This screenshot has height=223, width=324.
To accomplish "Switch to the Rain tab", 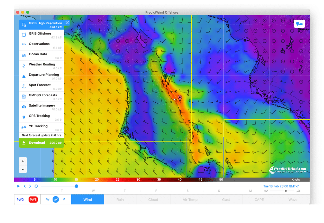I will (x=120, y=200).
